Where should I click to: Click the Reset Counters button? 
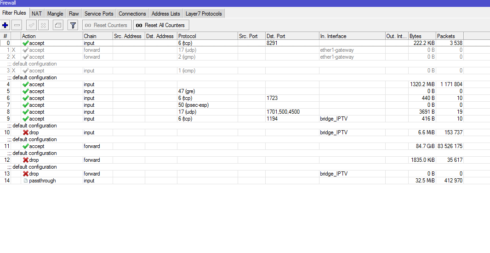pyautogui.click(x=107, y=25)
